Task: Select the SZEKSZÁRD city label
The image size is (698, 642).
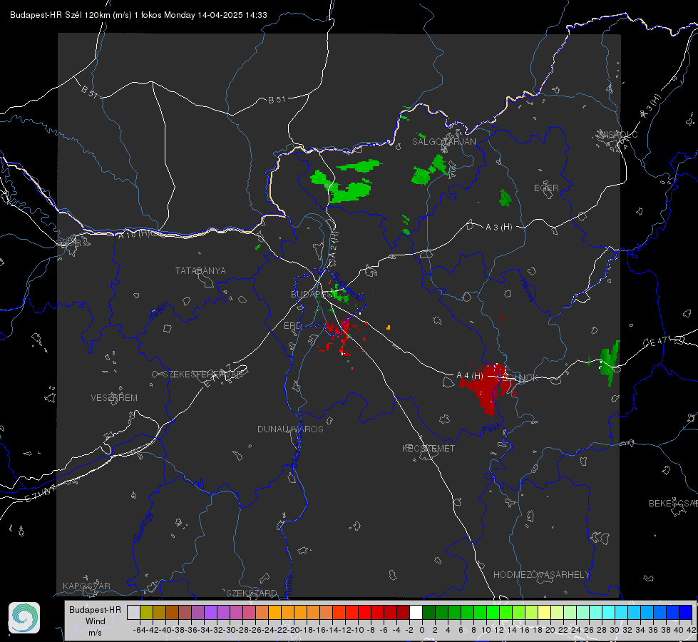Action: point(252,593)
